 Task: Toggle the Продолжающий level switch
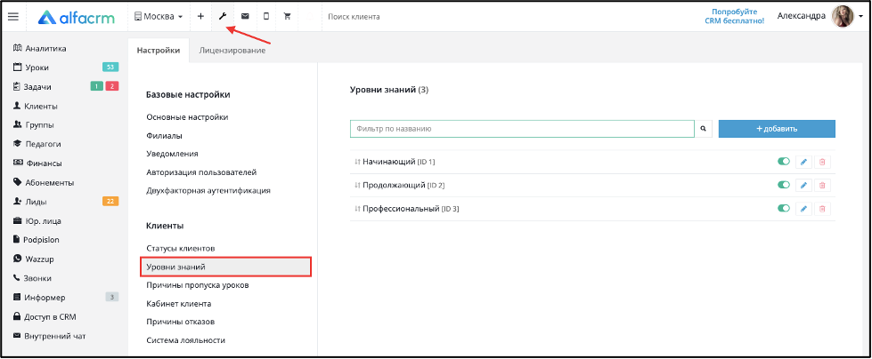(784, 185)
